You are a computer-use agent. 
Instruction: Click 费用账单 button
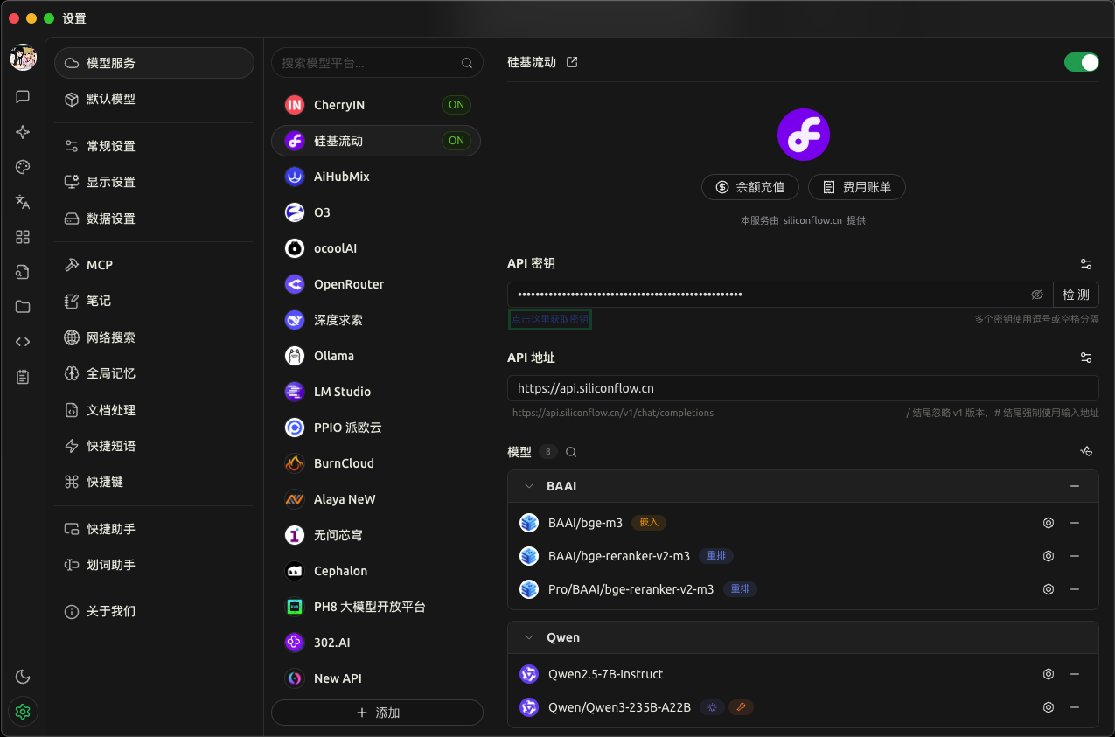pyautogui.click(x=856, y=187)
